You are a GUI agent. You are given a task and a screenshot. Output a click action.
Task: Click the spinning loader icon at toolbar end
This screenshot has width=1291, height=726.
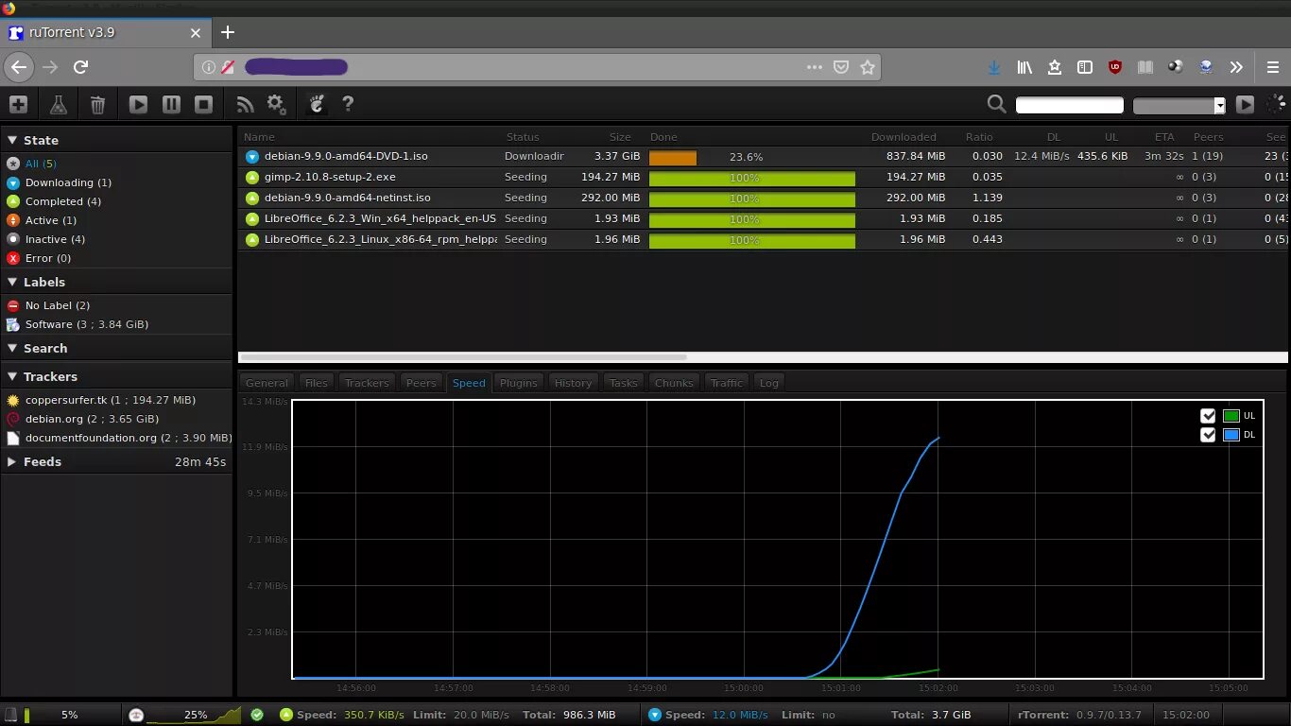tap(1276, 104)
